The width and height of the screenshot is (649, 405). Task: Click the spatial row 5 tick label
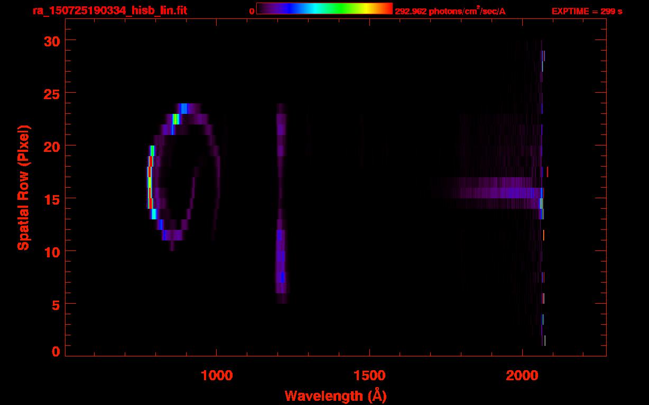click(55, 304)
